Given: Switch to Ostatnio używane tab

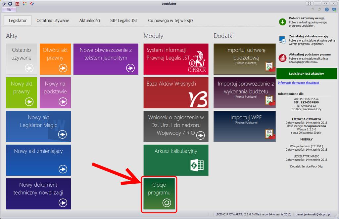Looking at the screenshot, I should (x=53, y=20).
